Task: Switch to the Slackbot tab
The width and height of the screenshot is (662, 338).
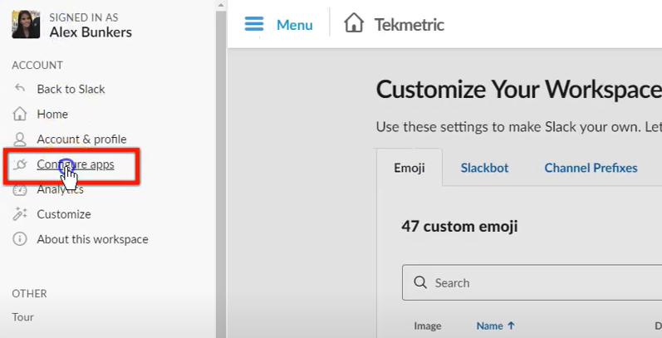Action: point(484,168)
